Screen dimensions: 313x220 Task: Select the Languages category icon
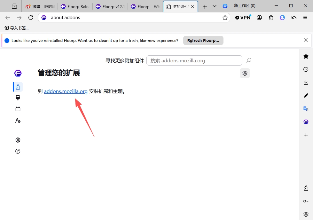coord(18,120)
